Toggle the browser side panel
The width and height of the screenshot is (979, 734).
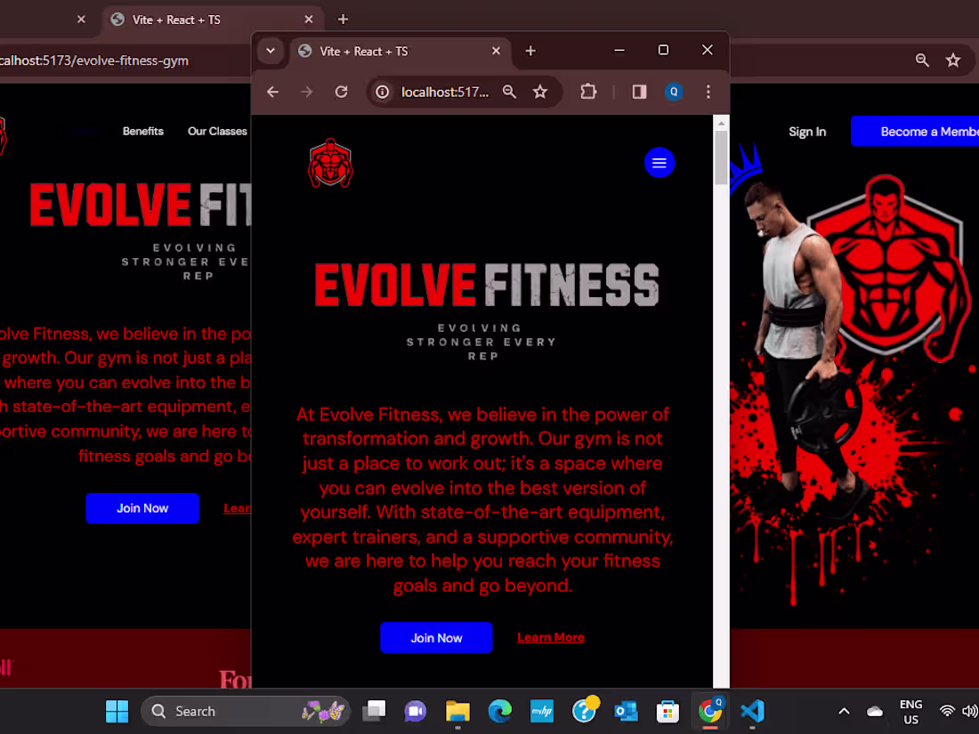[x=638, y=92]
